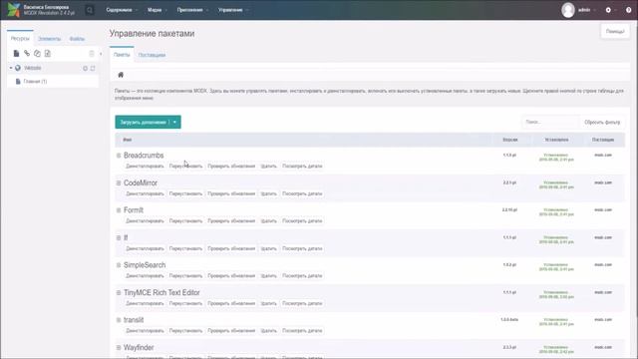Focus the package search field
Screen dimensions: 638x359
pyautogui.click(x=550, y=122)
